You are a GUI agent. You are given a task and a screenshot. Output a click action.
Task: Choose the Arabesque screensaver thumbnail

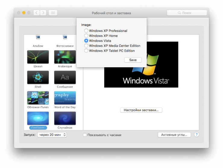pyautogui.click(x=65, y=57)
